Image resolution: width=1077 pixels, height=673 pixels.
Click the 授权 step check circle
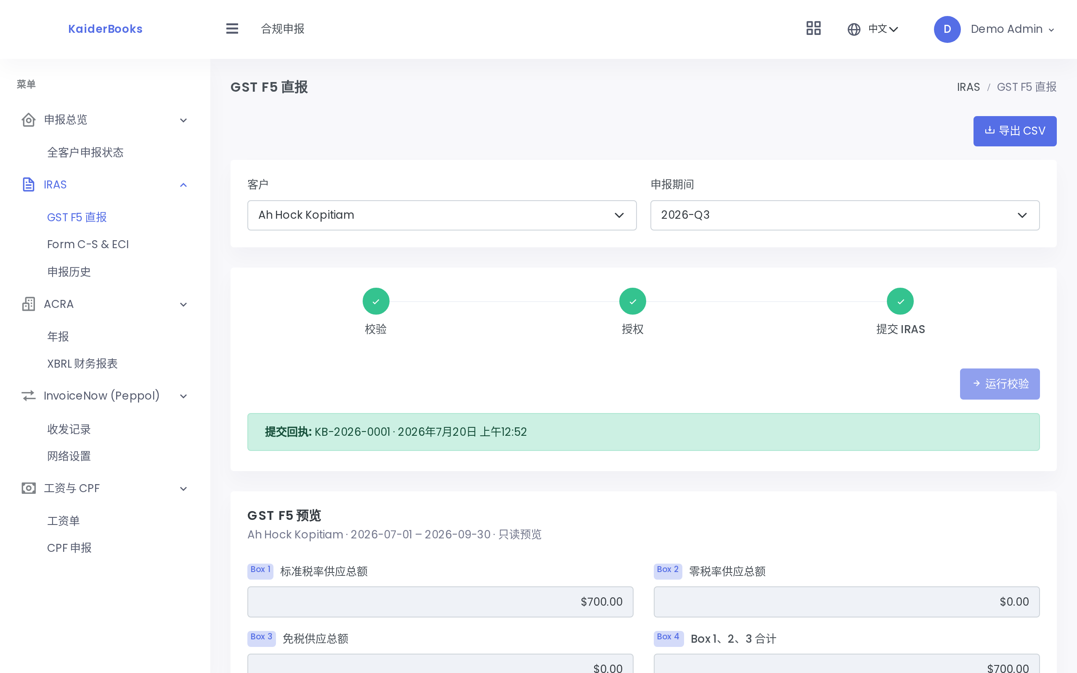coord(632,301)
